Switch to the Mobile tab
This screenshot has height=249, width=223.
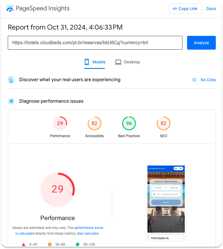tap(95, 62)
